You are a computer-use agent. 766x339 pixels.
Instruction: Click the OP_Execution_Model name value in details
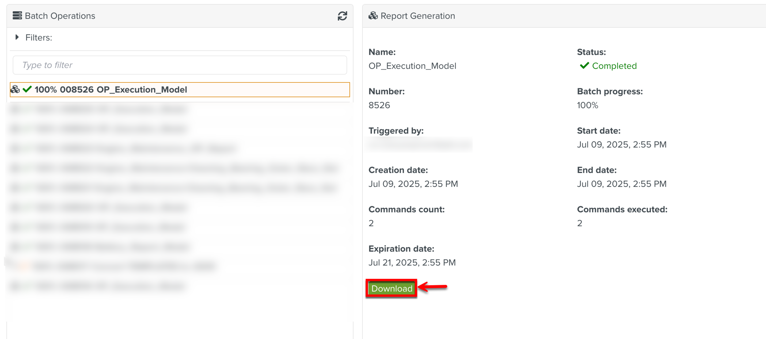pyautogui.click(x=412, y=66)
